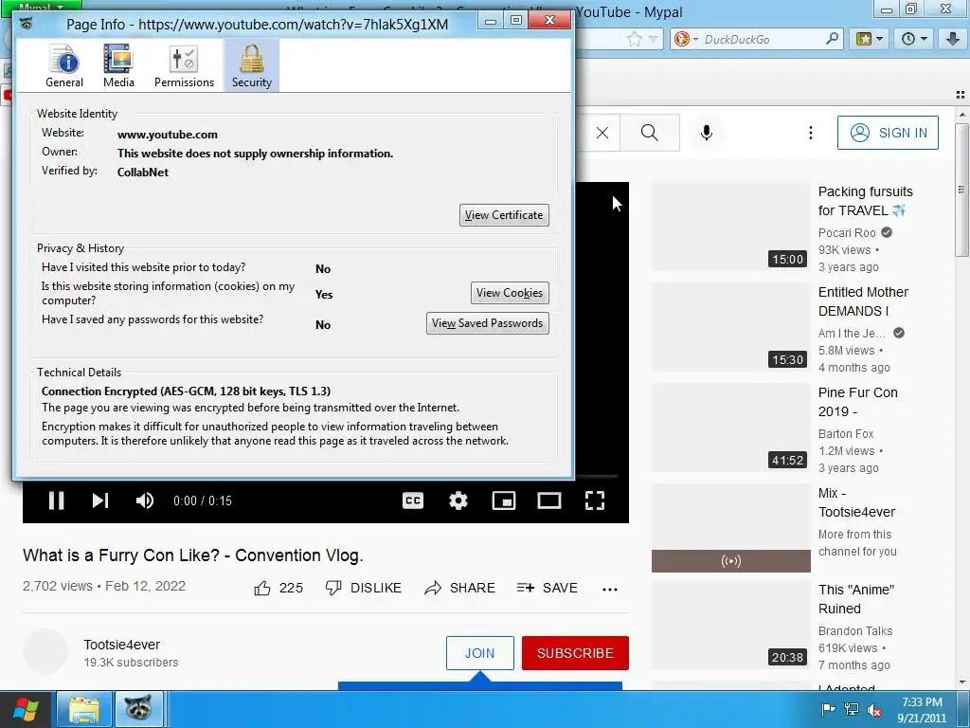Open the Mix - Tootsie4ever playlist

856,502
